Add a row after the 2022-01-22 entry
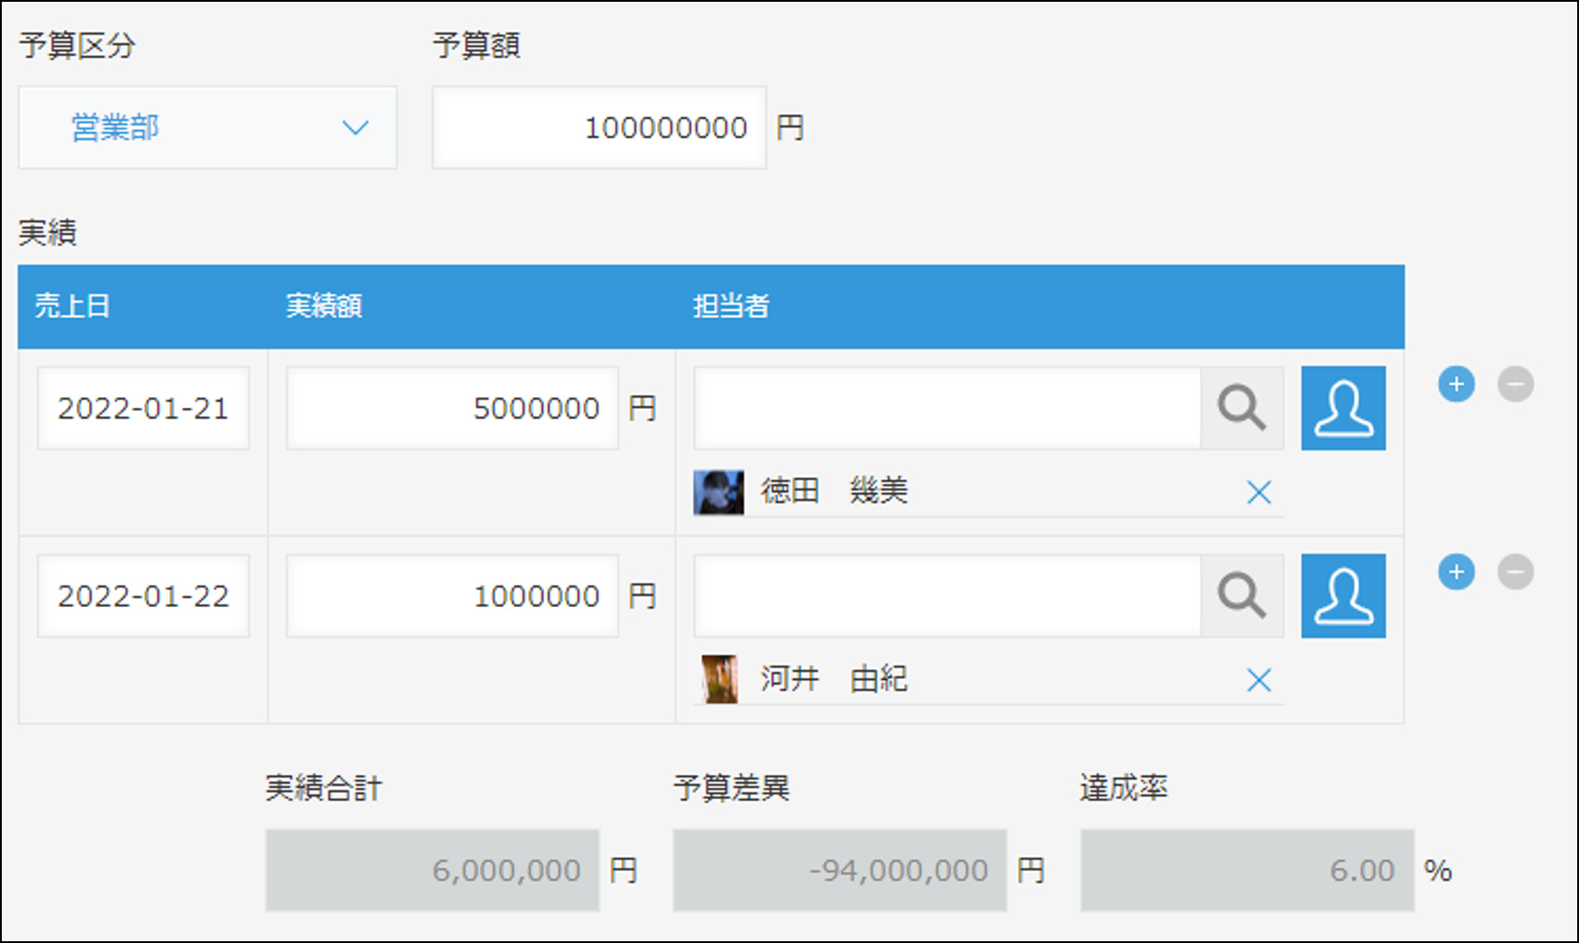The height and width of the screenshot is (943, 1579). (x=1456, y=572)
